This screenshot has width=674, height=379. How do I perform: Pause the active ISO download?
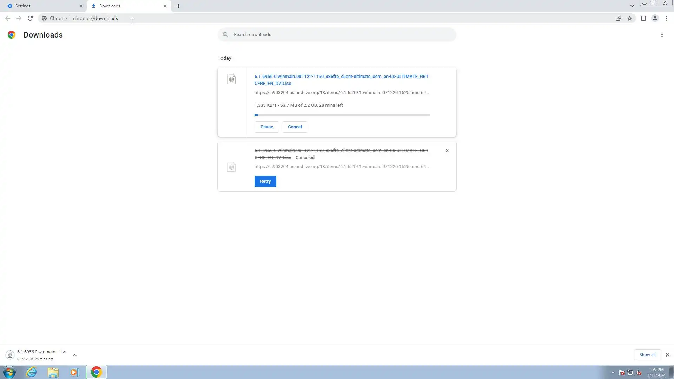click(266, 127)
